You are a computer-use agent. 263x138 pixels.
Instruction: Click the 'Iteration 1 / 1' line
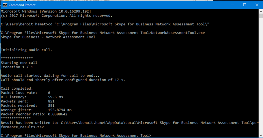point(17,67)
